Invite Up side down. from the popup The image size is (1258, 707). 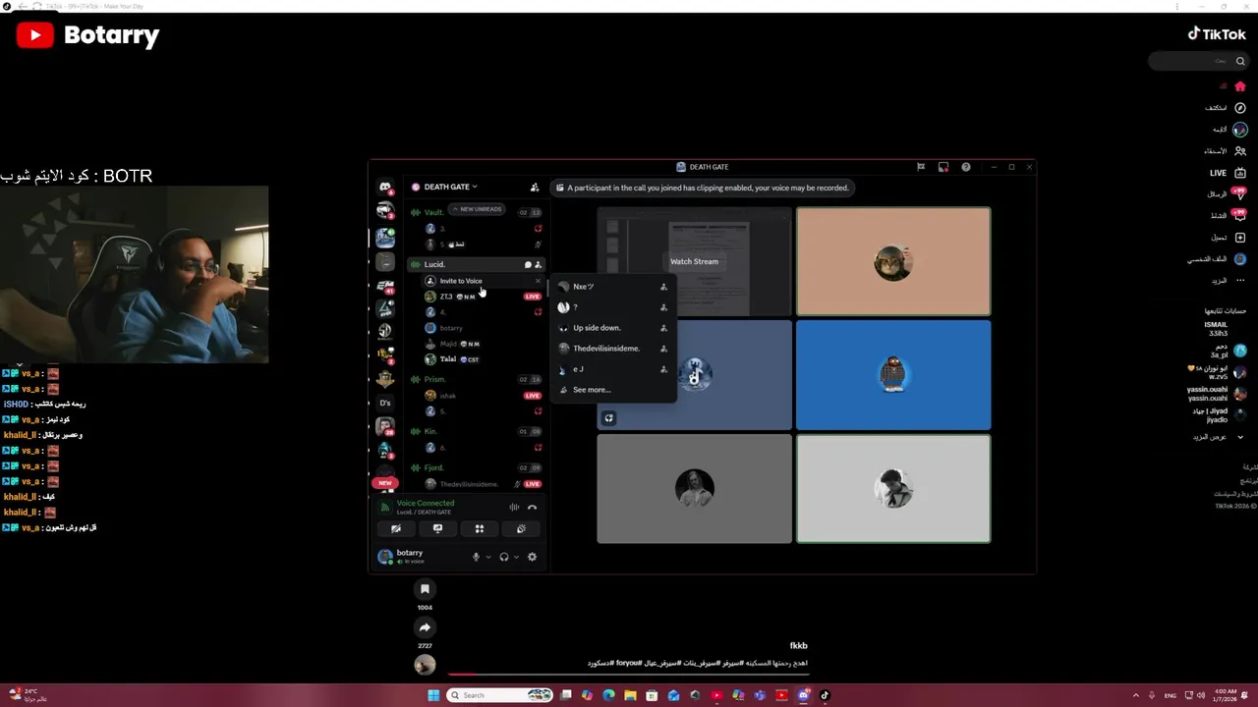pyautogui.click(x=613, y=328)
